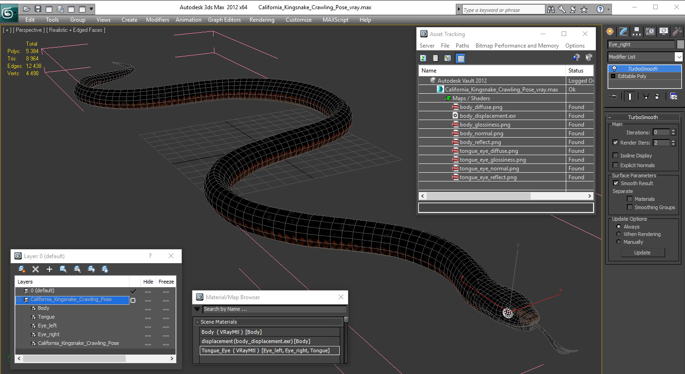Click the Display tab icon in the command panel
Viewport: 685px width, 374px height.
(664, 31)
